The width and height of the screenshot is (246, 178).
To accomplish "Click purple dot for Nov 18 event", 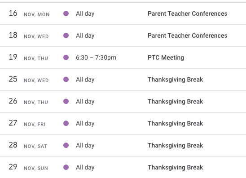I will tap(66, 35).
